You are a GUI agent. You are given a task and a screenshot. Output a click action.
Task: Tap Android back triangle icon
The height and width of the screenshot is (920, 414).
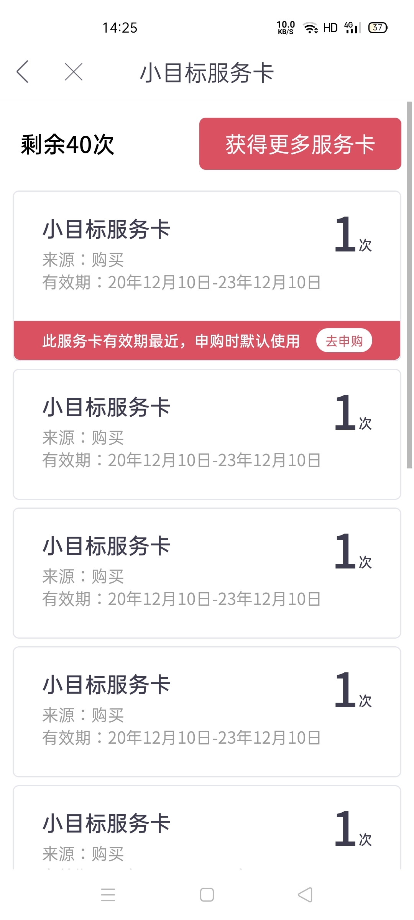305,895
